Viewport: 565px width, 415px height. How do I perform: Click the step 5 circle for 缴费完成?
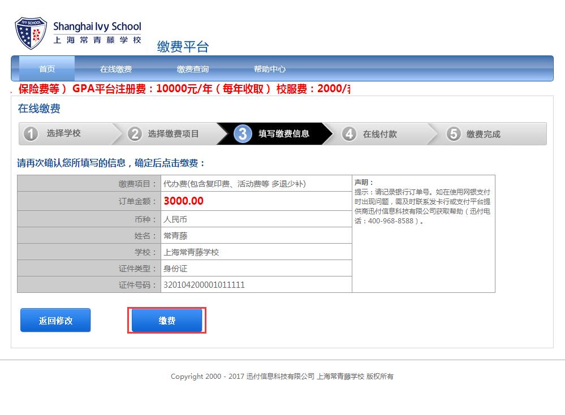(453, 134)
